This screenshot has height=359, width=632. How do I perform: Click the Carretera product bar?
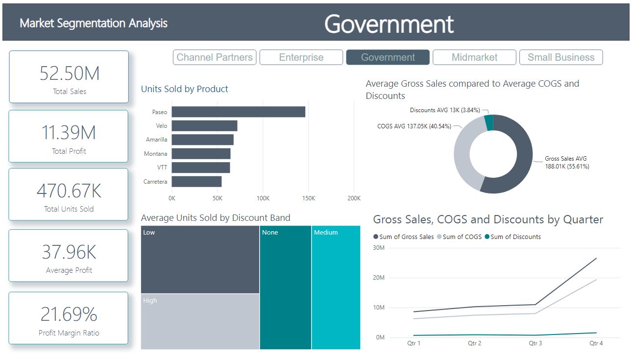[196, 182]
